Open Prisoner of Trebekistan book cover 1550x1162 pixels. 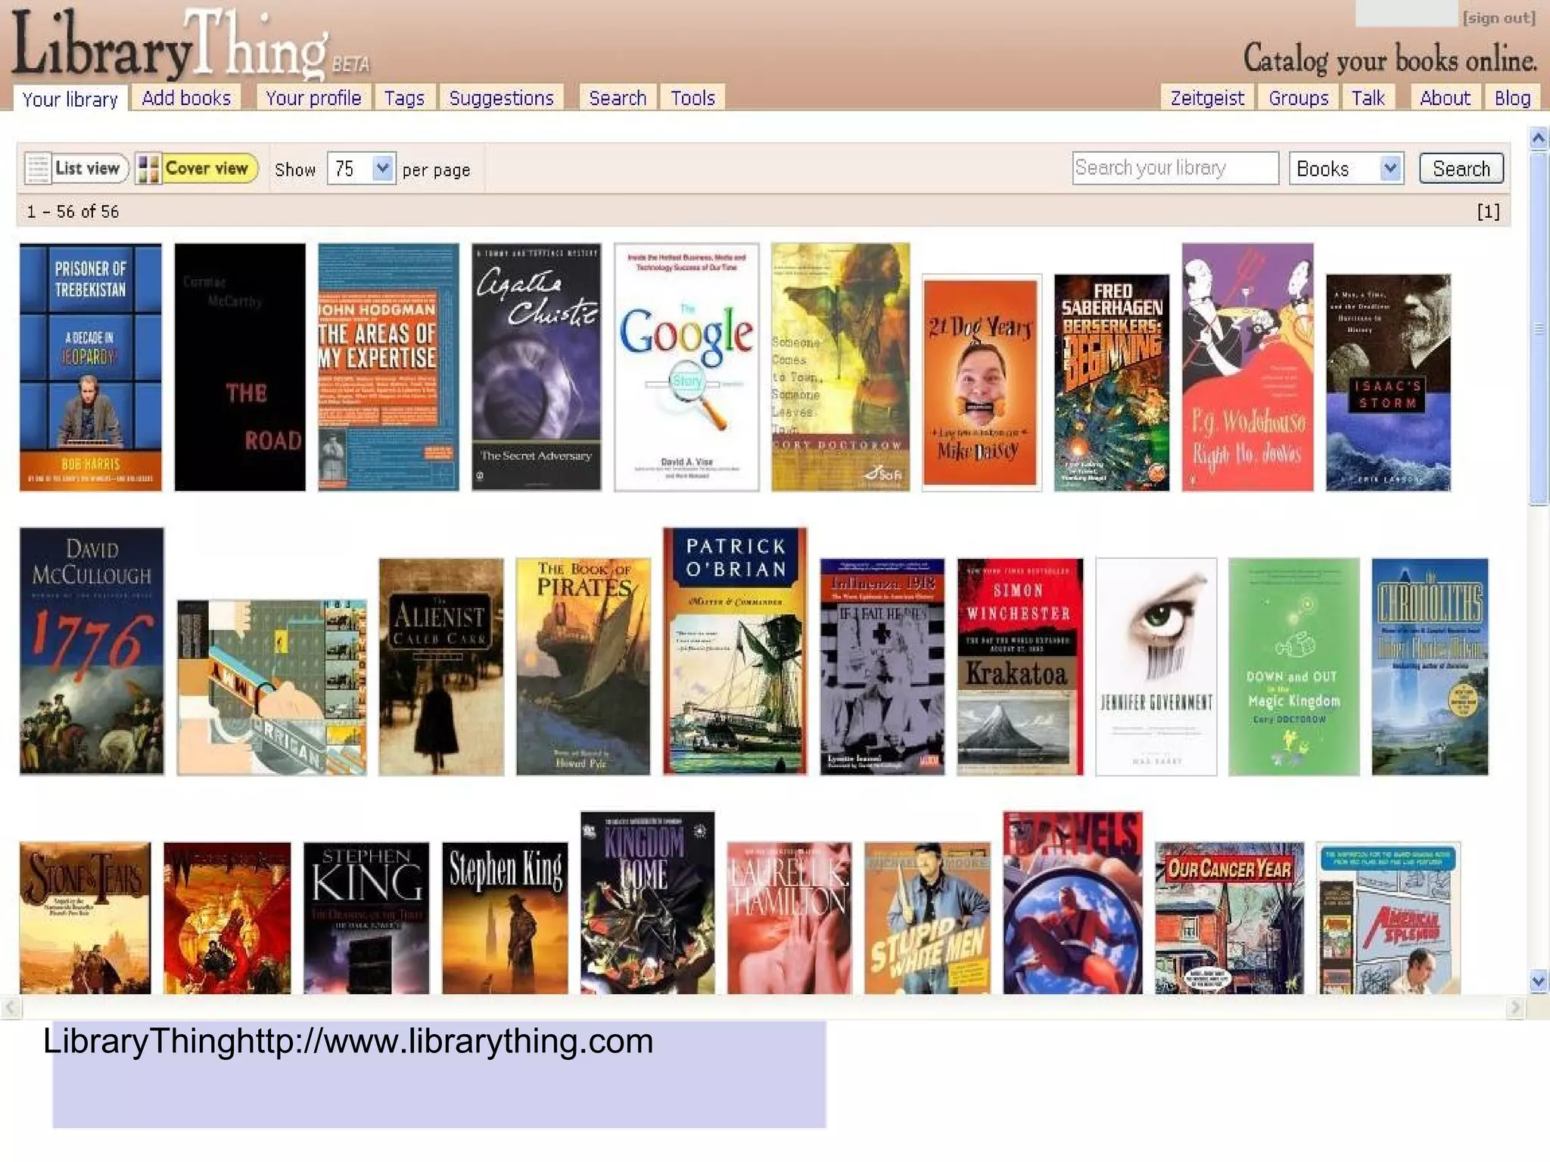[91, 368]
